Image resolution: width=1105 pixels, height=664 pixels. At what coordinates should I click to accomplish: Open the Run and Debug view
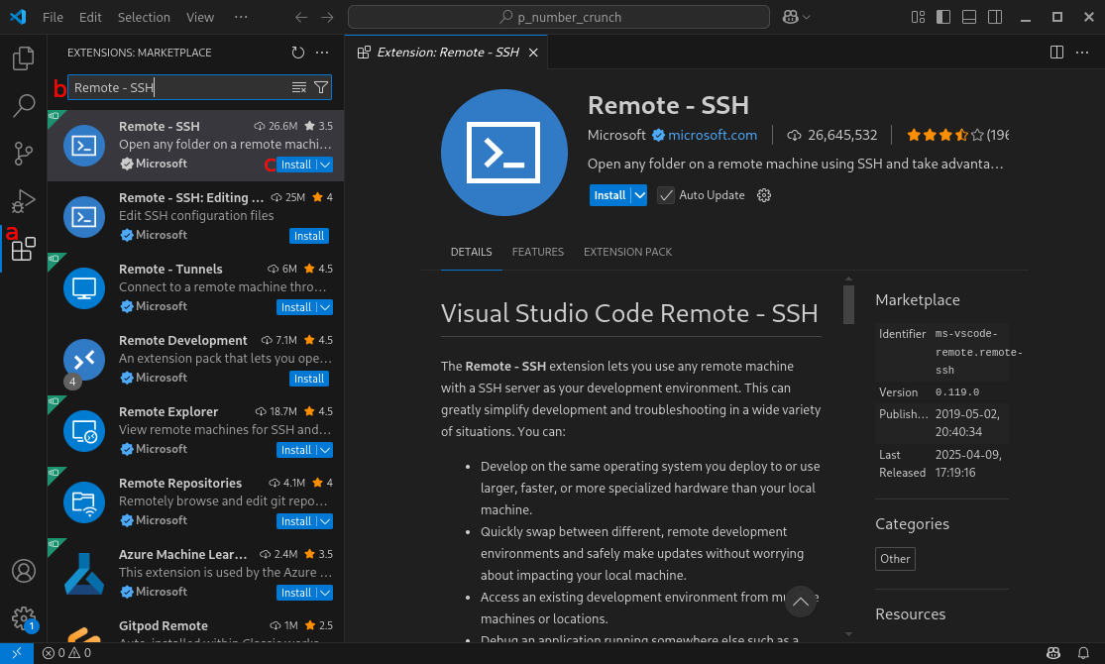click(23, 201)
